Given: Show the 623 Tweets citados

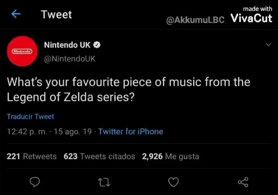Looking at the screenshot, I should [x=99, y=156].
